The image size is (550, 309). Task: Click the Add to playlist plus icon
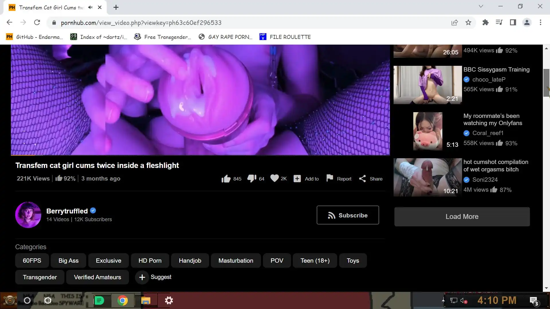(x=297, y=179)
